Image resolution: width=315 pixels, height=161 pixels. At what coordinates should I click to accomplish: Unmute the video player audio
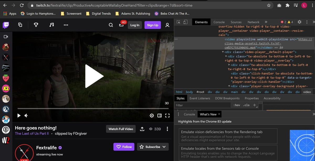coord(26,115)
